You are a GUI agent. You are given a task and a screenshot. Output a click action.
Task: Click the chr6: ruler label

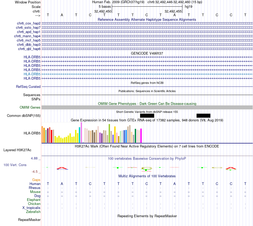tap(36, 11)
